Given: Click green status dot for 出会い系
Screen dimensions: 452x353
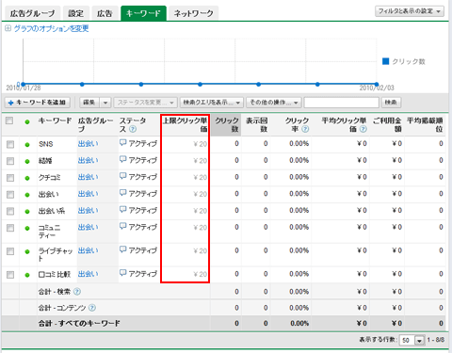Looking at the screenshot, I should (27, 212).
